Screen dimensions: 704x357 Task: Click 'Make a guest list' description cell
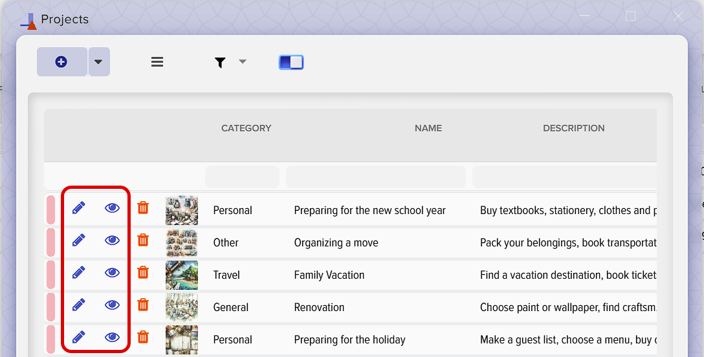click(568, 340)
